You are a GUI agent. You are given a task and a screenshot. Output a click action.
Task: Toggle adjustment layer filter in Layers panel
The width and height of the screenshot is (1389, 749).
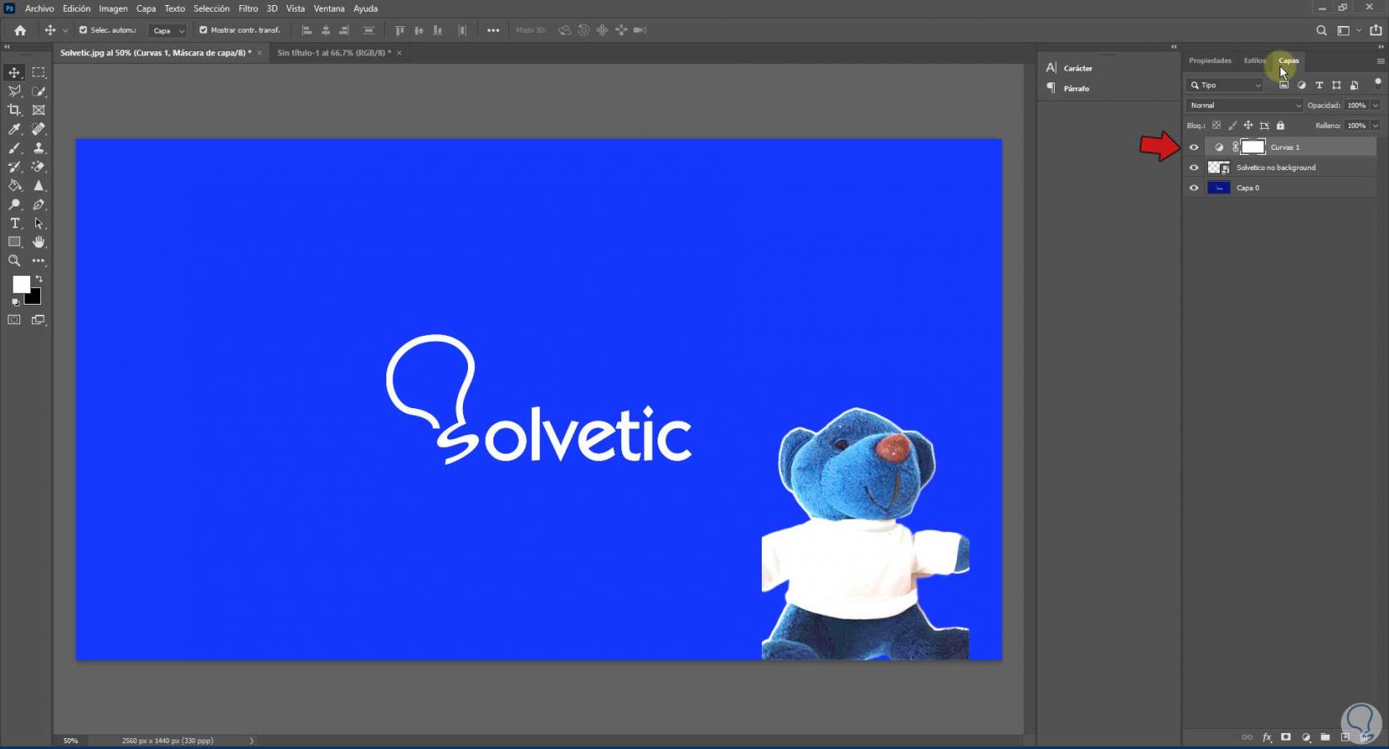click(1301, 85)
